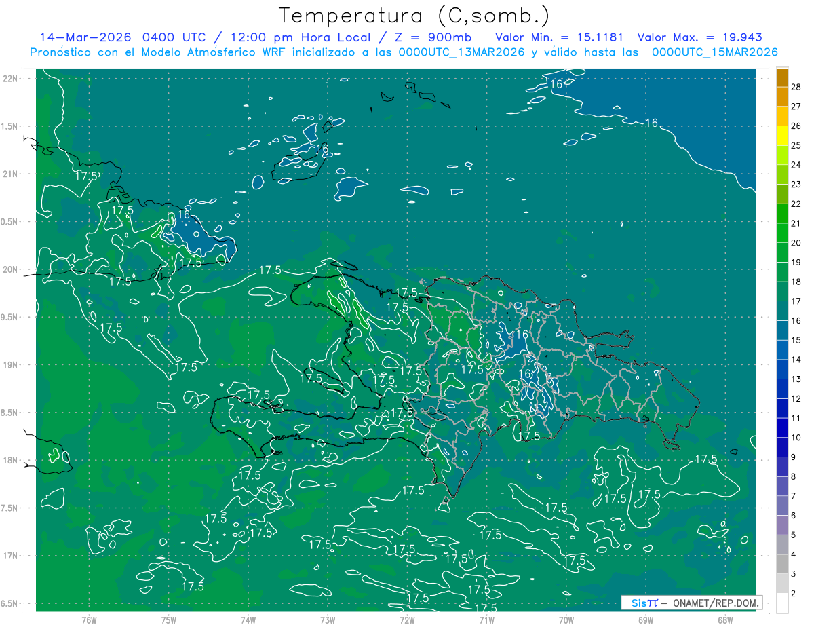The height and width of the screenshot is (629, 814).
Task: Click the colorbar label "2"
Action: point(794,594)
